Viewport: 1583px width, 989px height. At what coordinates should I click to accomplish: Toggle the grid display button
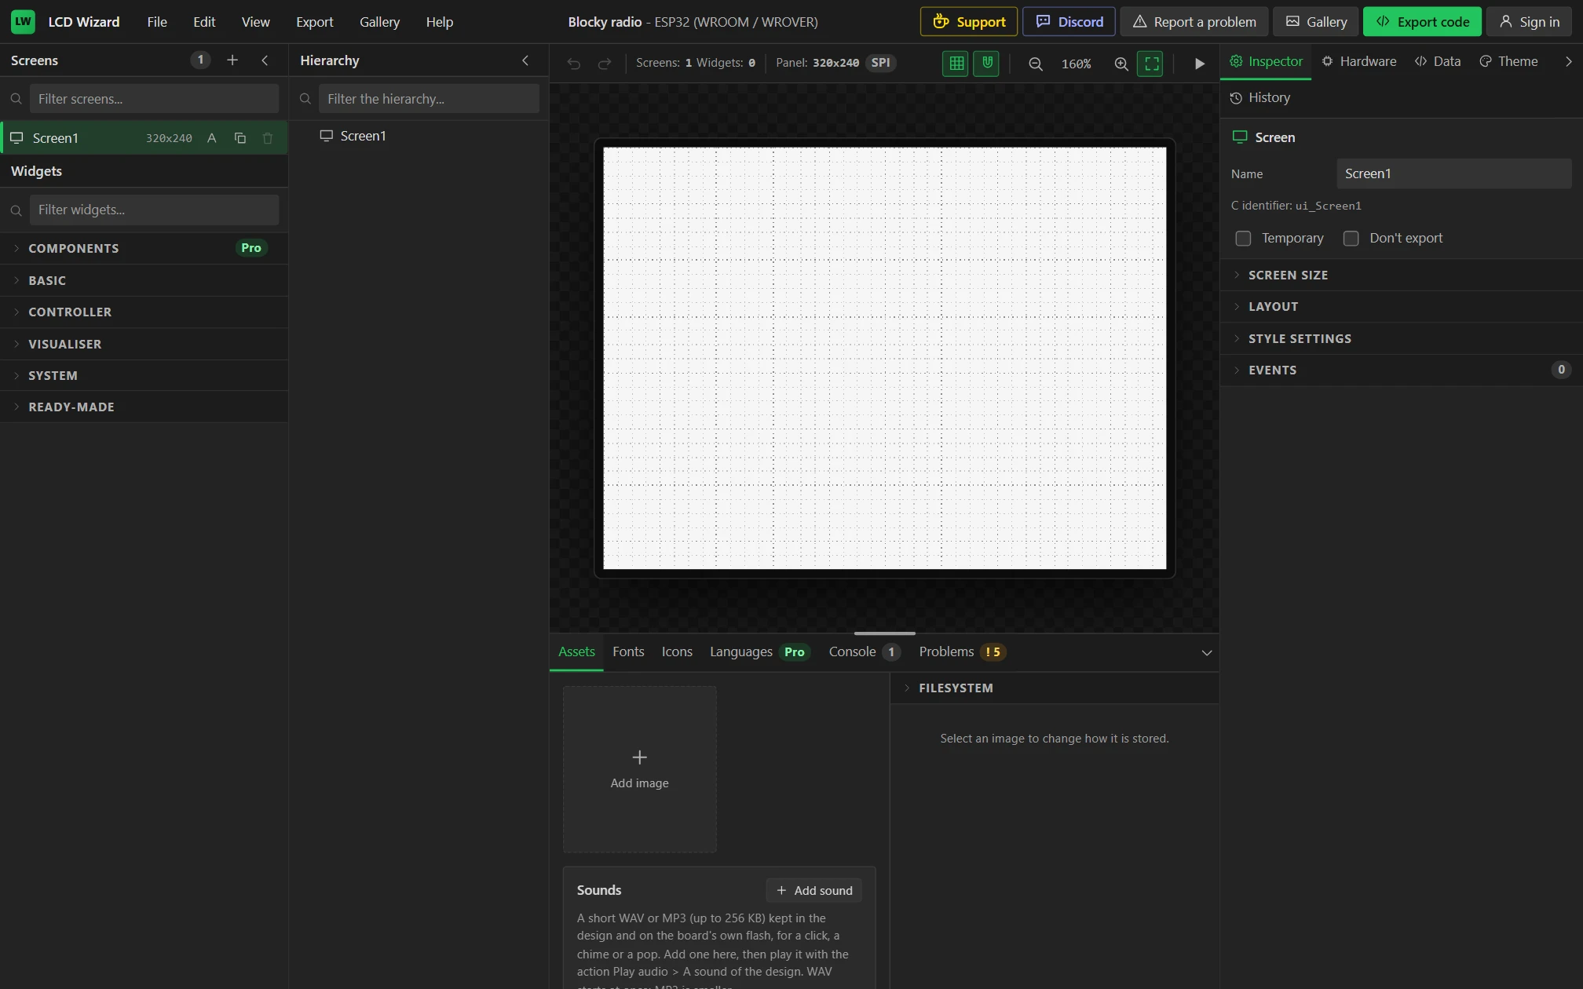956,64
